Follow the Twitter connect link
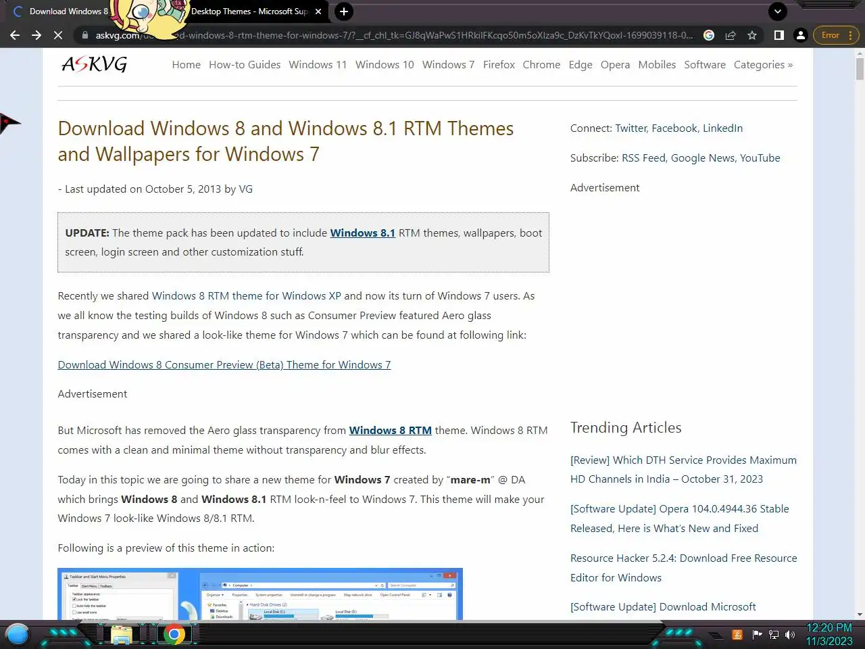The height and width of the screenshot is (649, 865). (x=631, y=128)
